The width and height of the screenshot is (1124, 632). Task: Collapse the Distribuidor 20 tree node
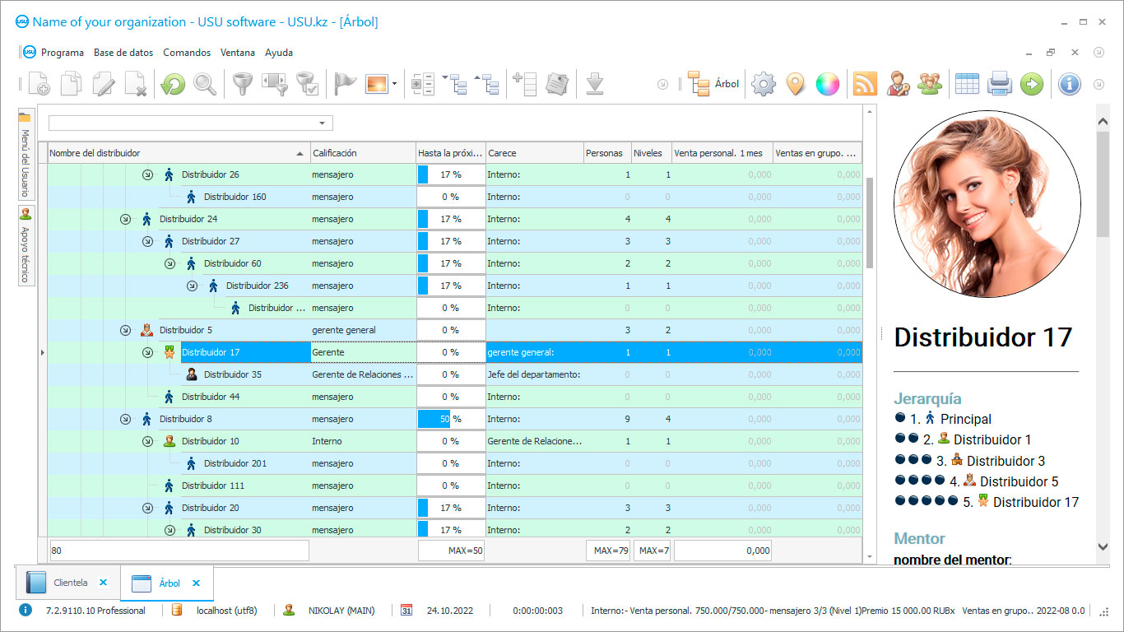click(x=147, y=508)
